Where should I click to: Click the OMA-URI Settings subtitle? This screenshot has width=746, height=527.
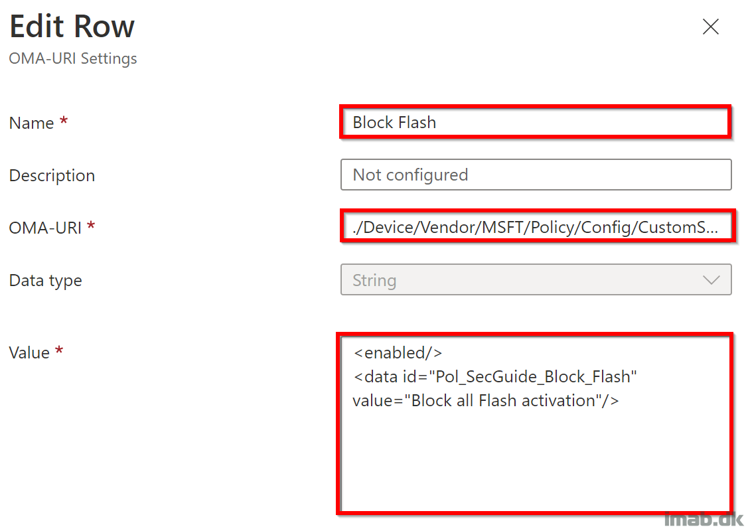coord(73,58)
